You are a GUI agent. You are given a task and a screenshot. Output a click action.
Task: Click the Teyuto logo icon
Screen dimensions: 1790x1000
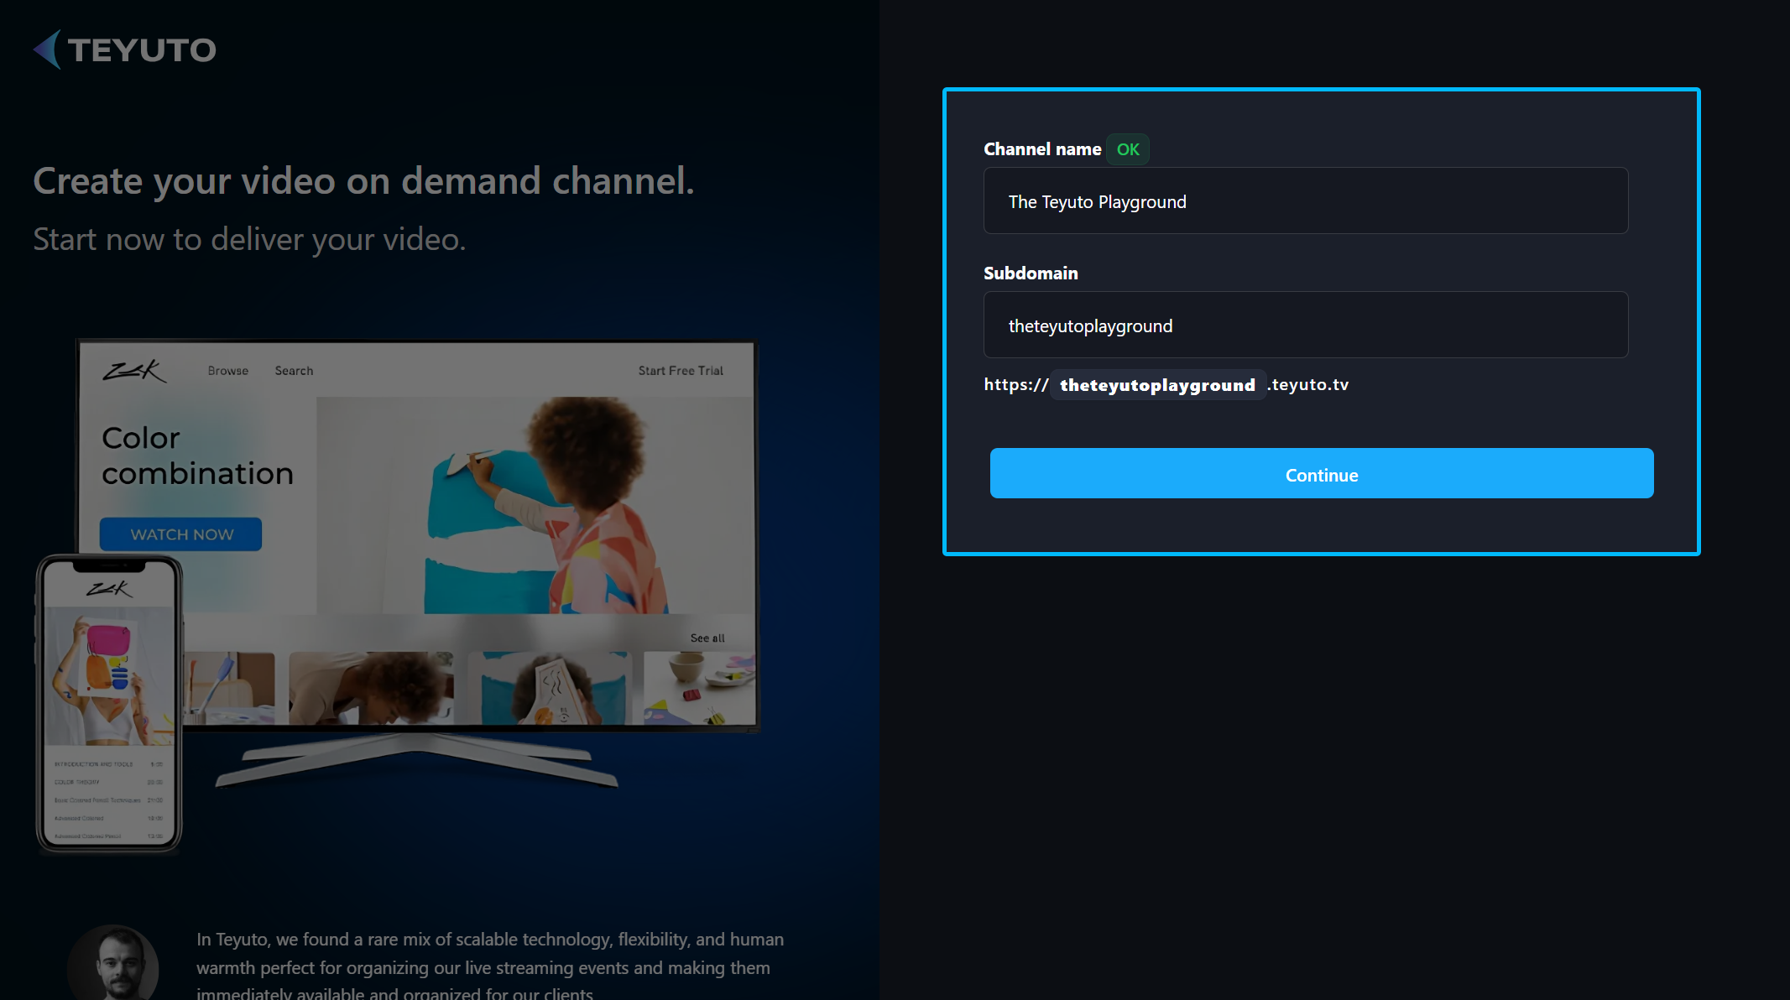point(48,49)
